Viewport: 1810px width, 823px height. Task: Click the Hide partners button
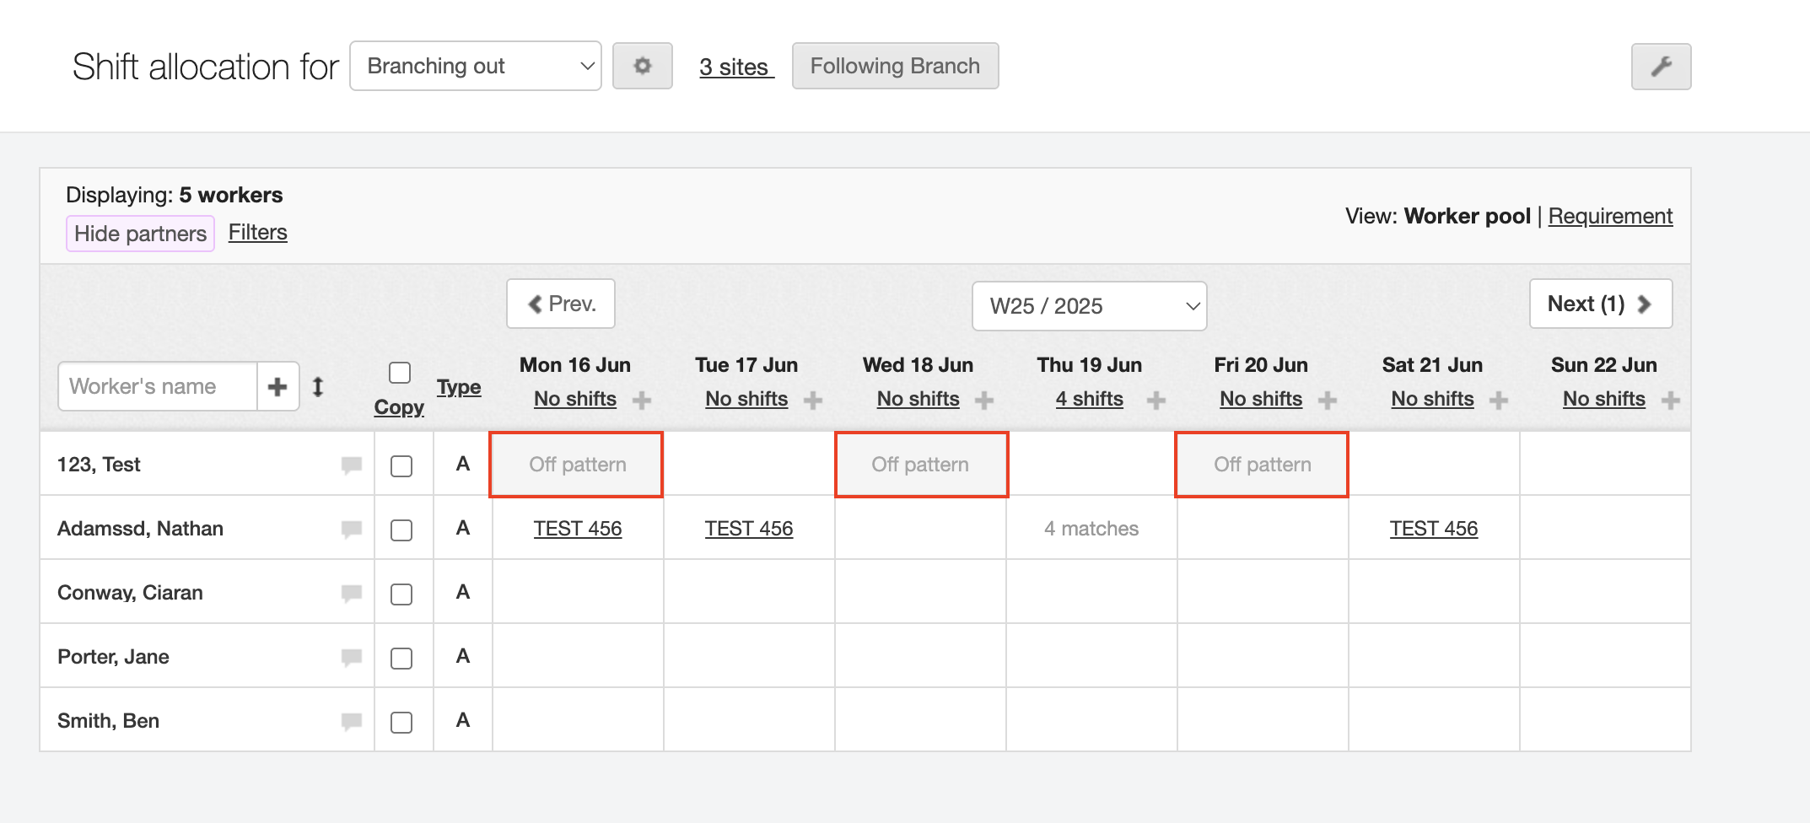(x=140, y=234)
